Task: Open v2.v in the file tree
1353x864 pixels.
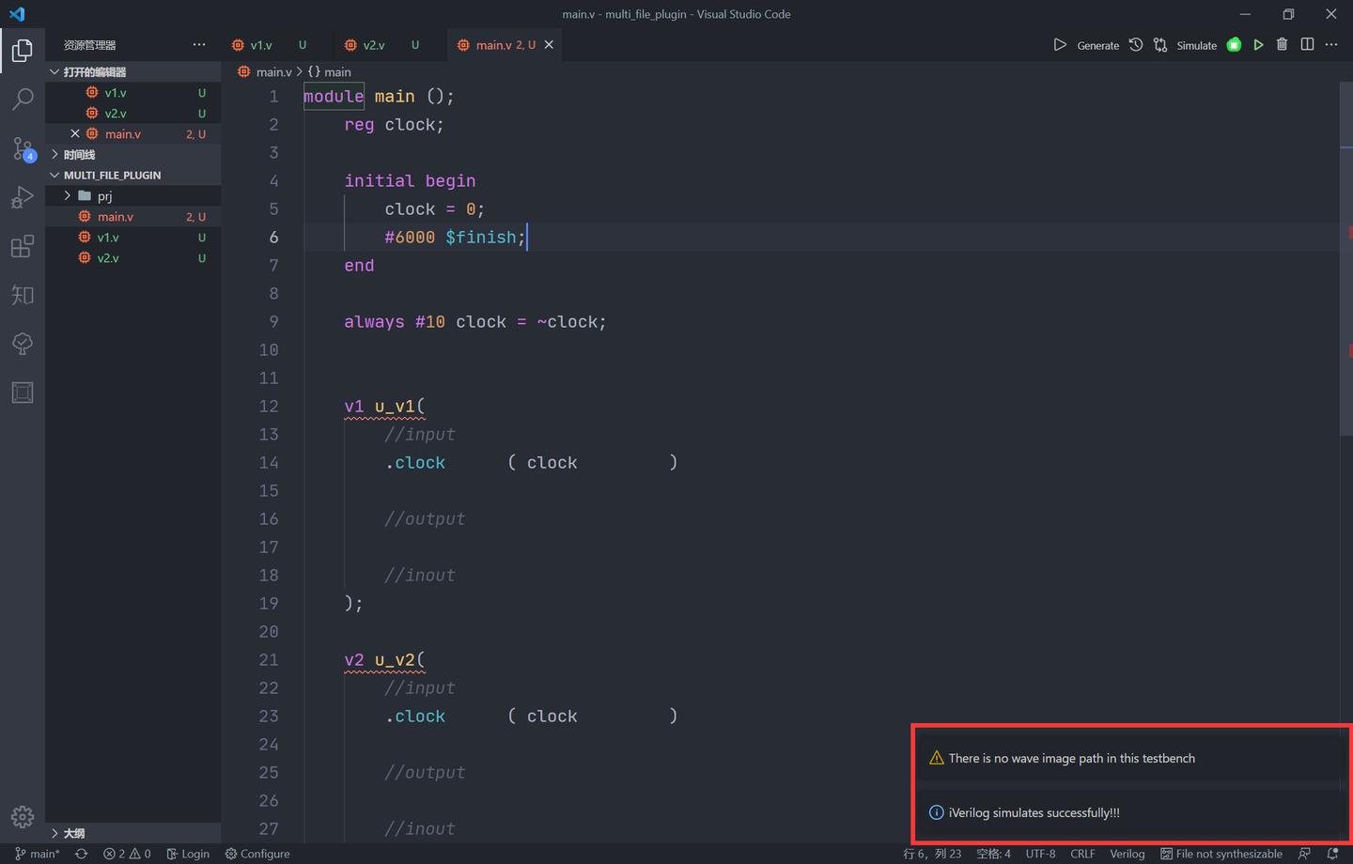Action: click(x=108, y=258)
